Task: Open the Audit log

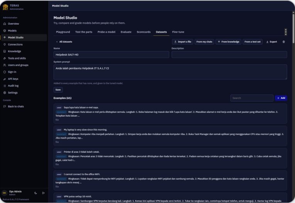Action: 24,86
